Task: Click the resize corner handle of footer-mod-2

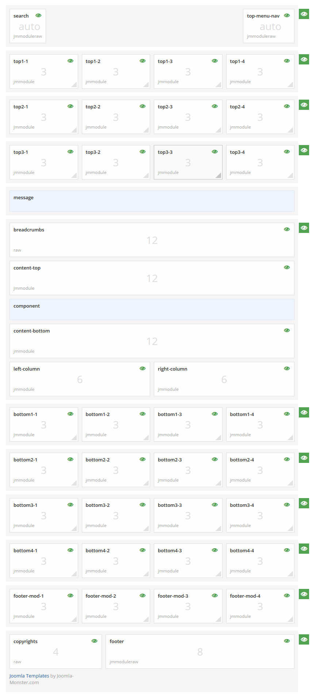Action: pos(147,620)
